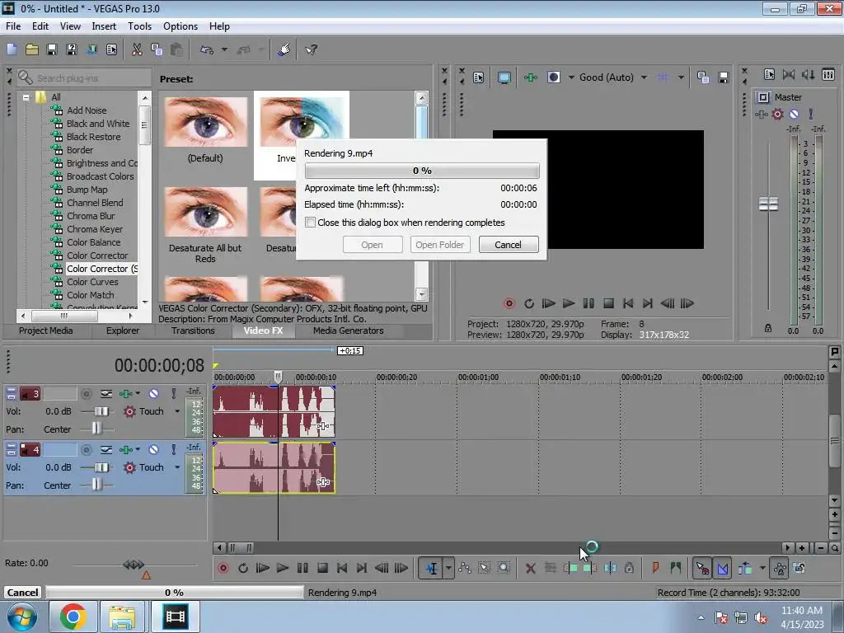Select the Zoom Edit tool magnifier

coord(504,568)
